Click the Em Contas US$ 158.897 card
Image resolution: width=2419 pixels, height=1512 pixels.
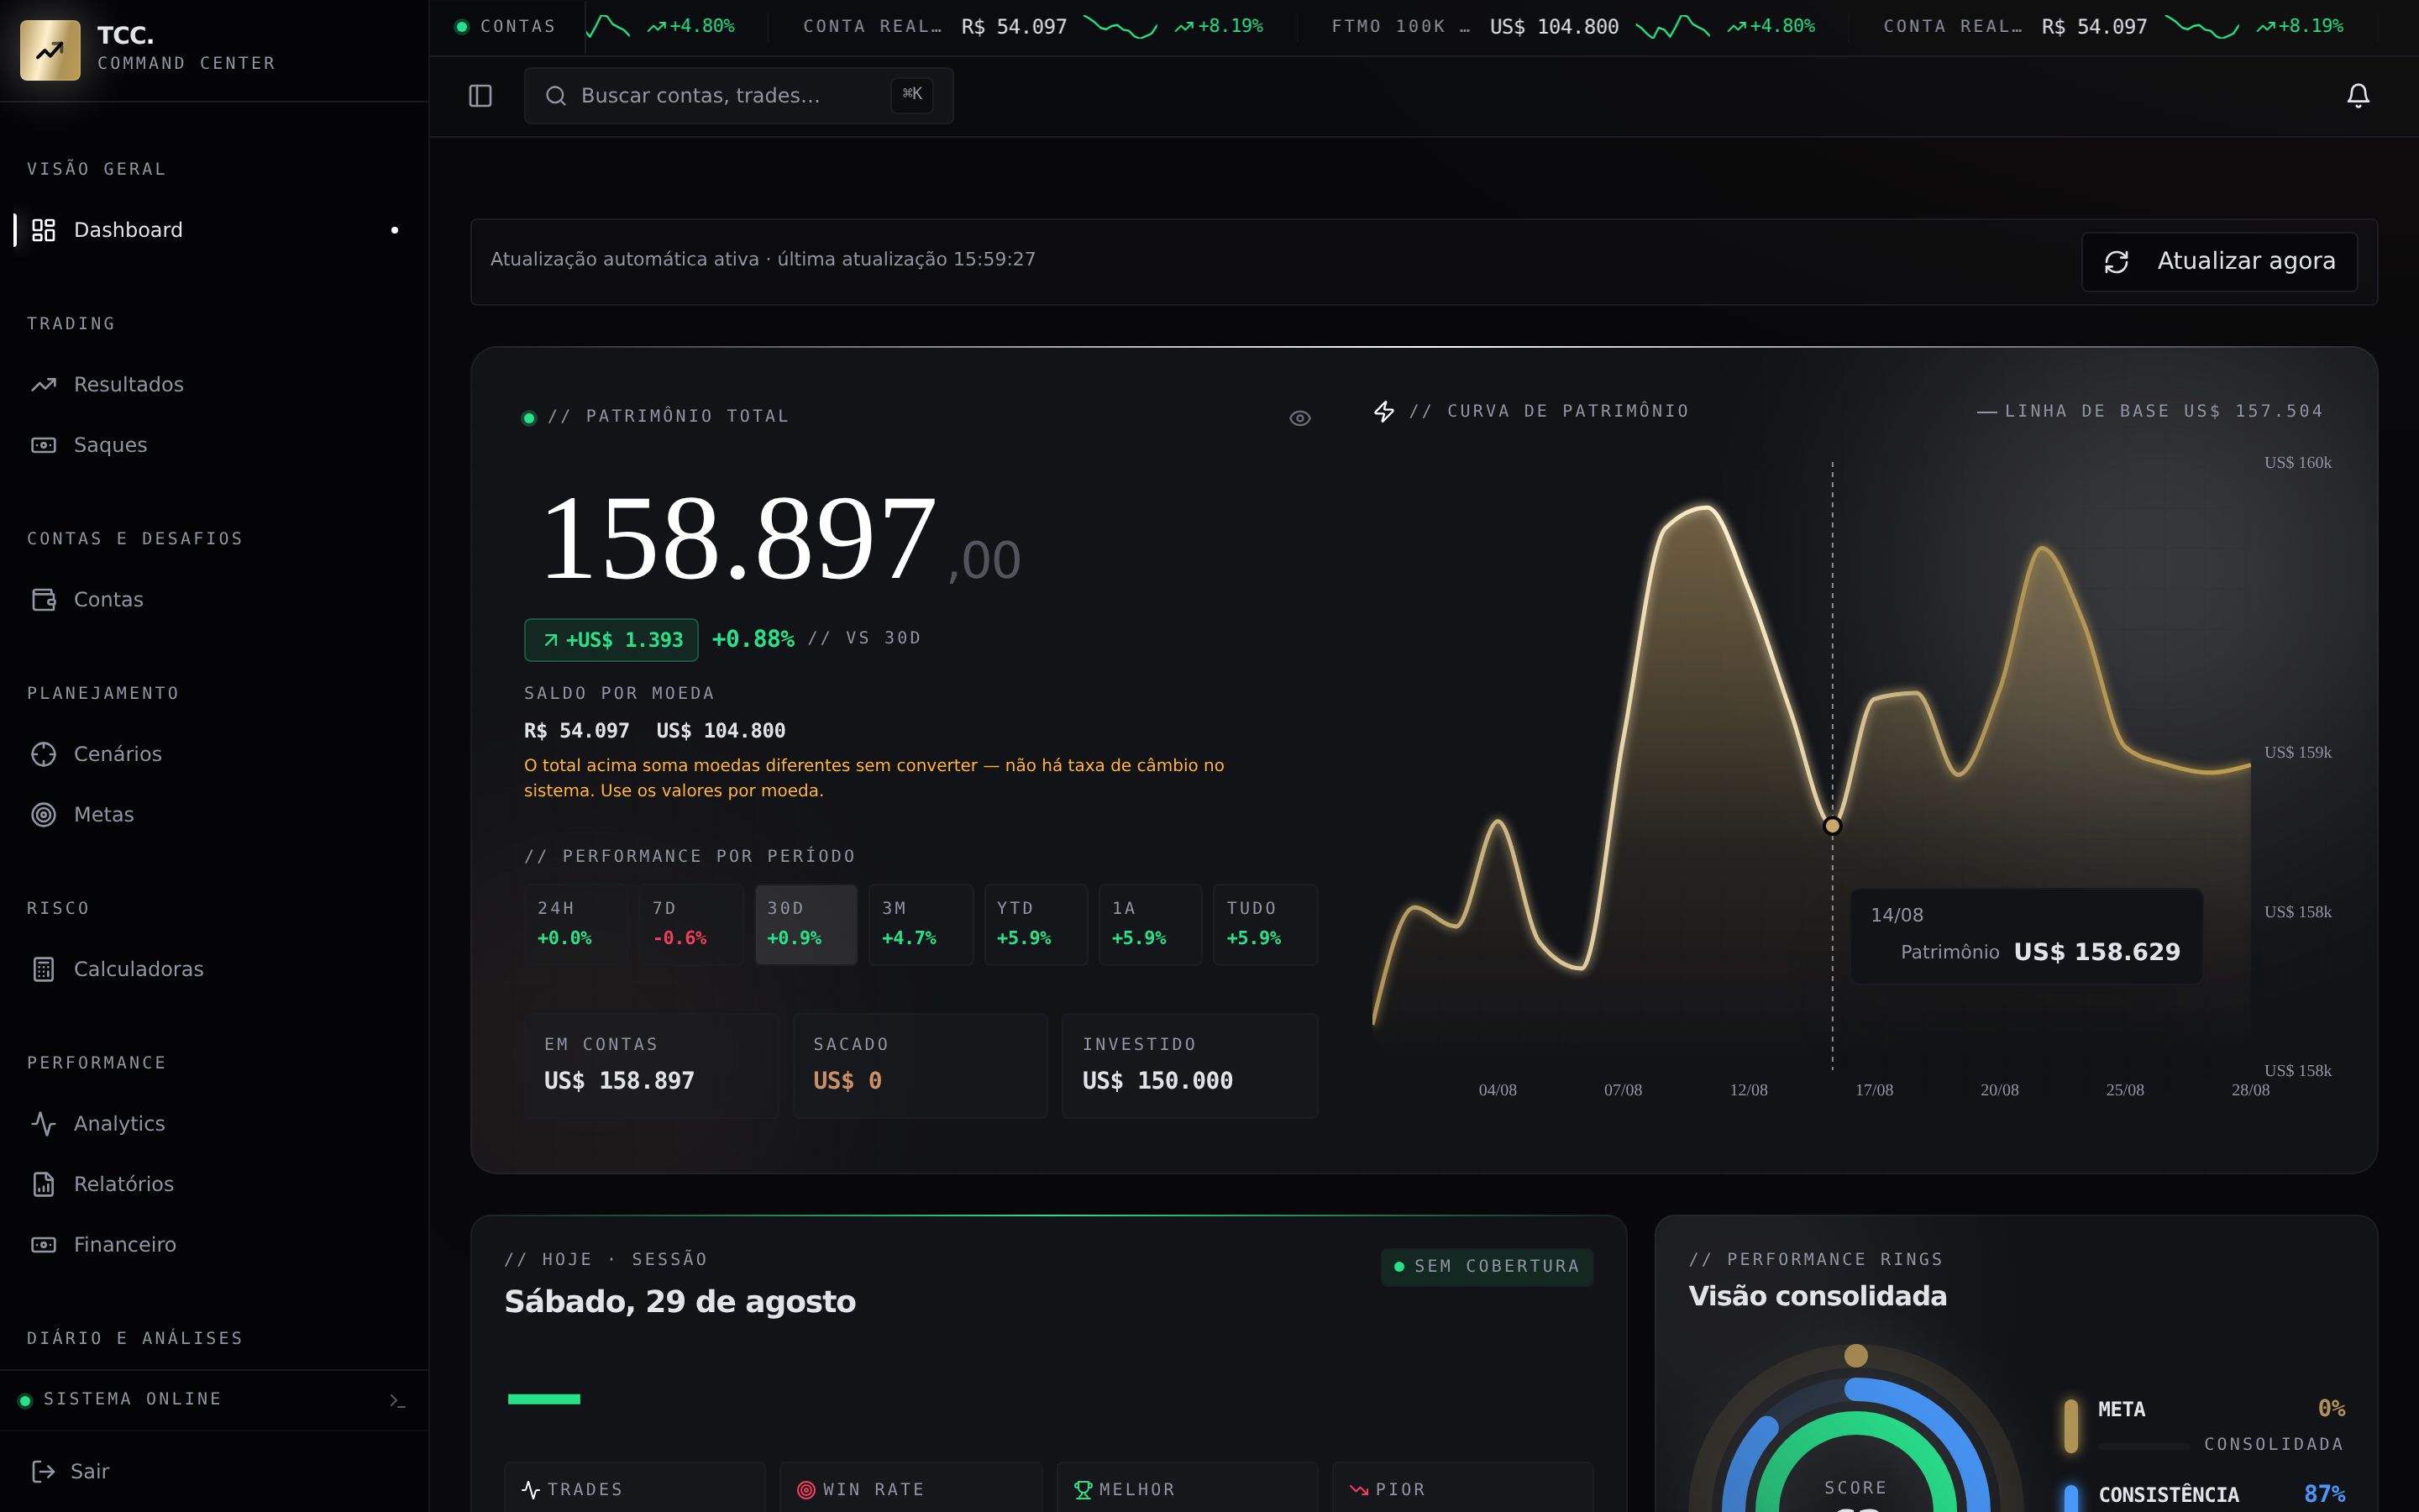[x=651, y=1066]
